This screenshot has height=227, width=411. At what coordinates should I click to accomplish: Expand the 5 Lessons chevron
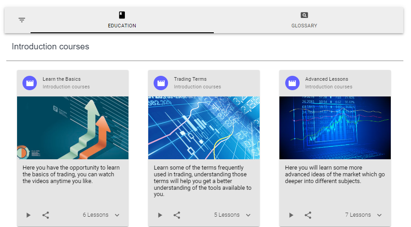point(248,215)
